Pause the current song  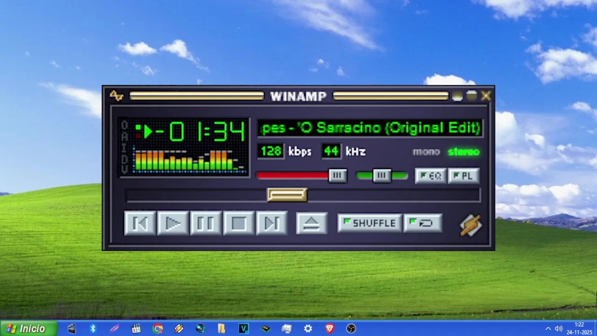[x=206, y=224]
